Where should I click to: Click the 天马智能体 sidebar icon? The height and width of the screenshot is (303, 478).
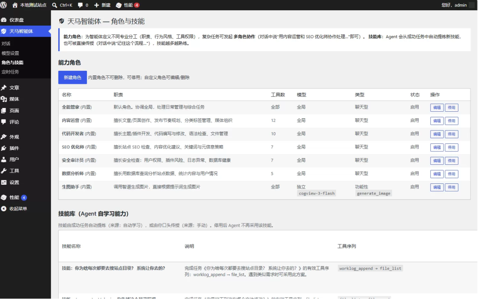4,31
